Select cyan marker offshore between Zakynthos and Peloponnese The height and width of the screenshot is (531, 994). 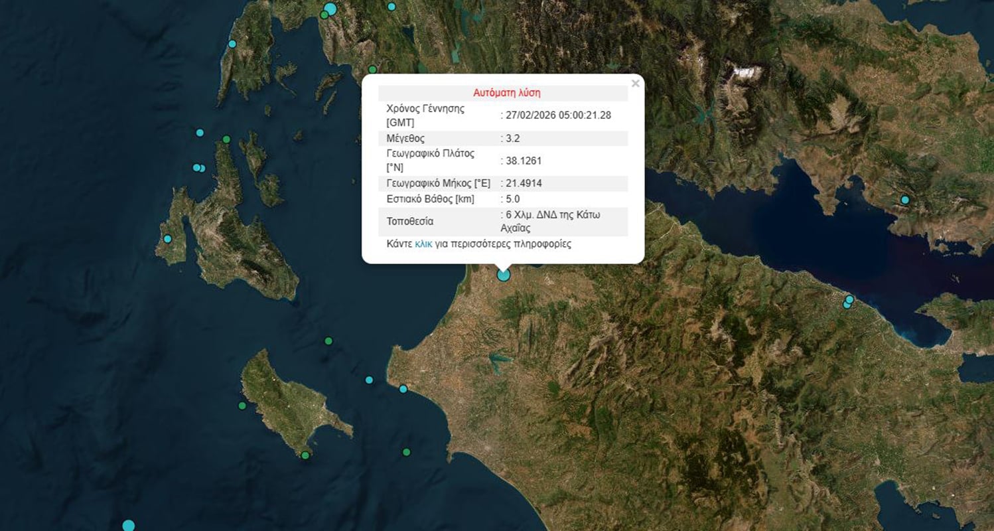click(x=369, y=380)
